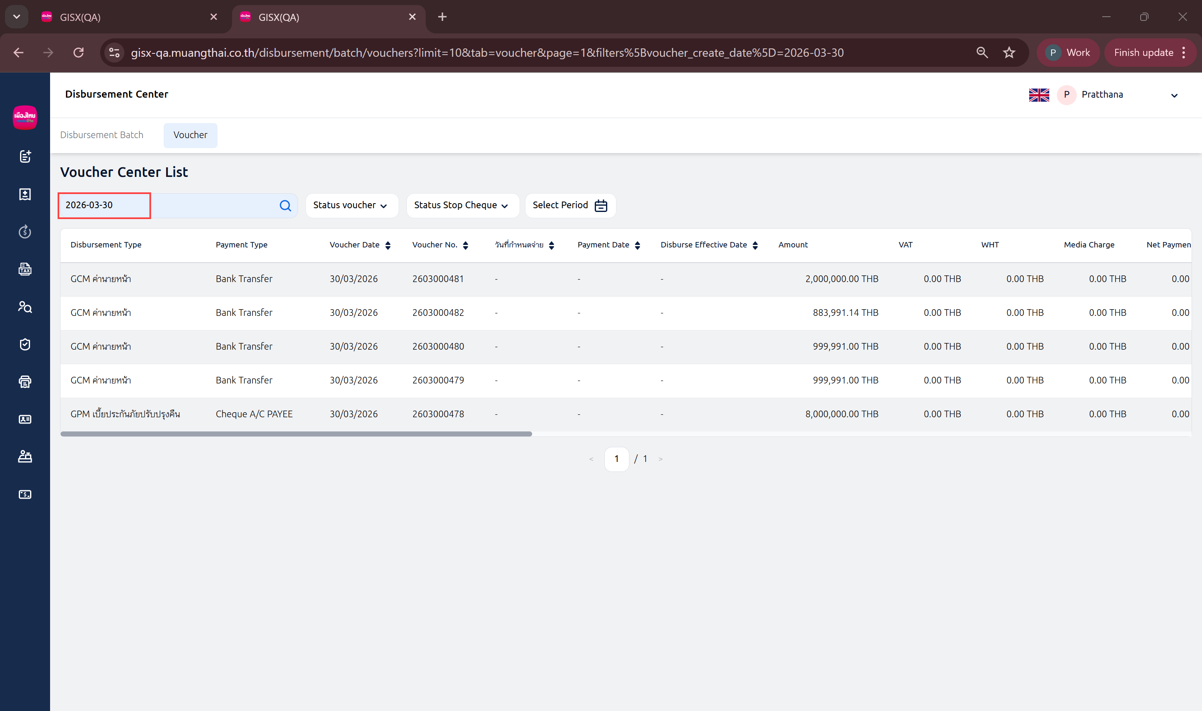Click the refund dollar arrow sidebar icon

click(25, 232)
